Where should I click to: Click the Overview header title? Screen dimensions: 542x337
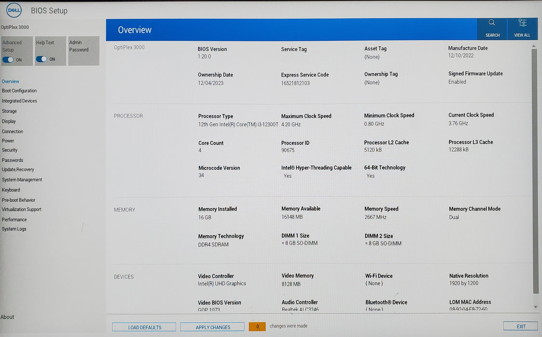[x=134, y=30]
